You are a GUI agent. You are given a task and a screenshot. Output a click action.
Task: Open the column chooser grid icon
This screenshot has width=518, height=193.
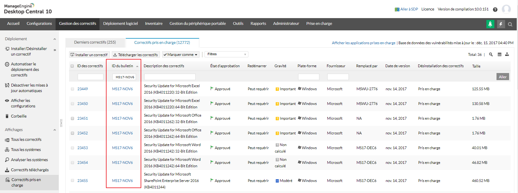pyautogui.click(x=500, y=54)
